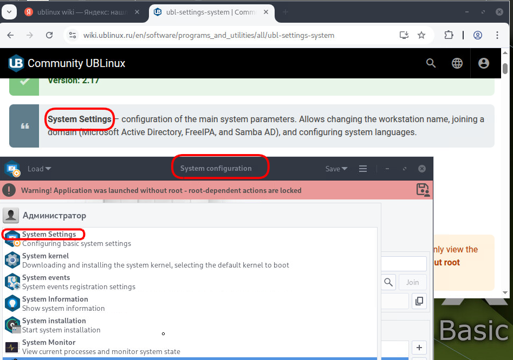Viewport: 513px width, 360px height.
Task: Go back to the previous page
Action: pyautogui.click(x=10, y=35)
